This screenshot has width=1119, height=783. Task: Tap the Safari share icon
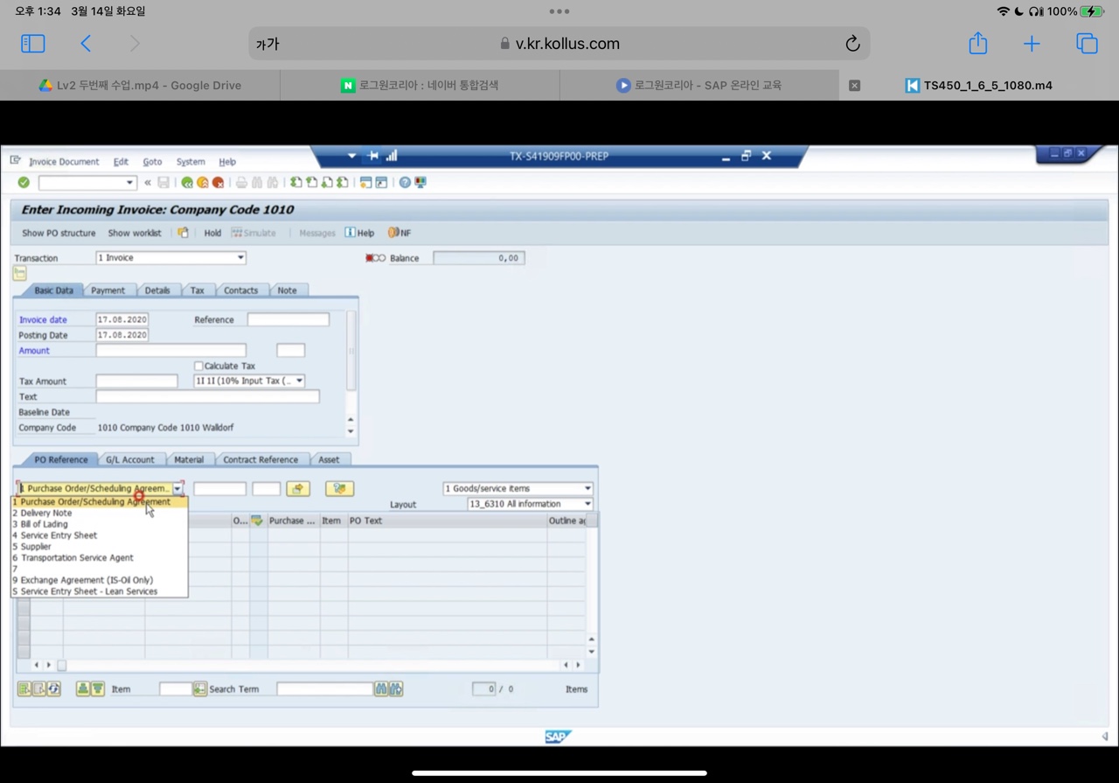[x=977, y=43]
